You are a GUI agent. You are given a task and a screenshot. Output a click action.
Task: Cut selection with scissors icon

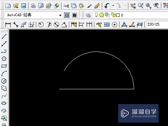(66, 6)
